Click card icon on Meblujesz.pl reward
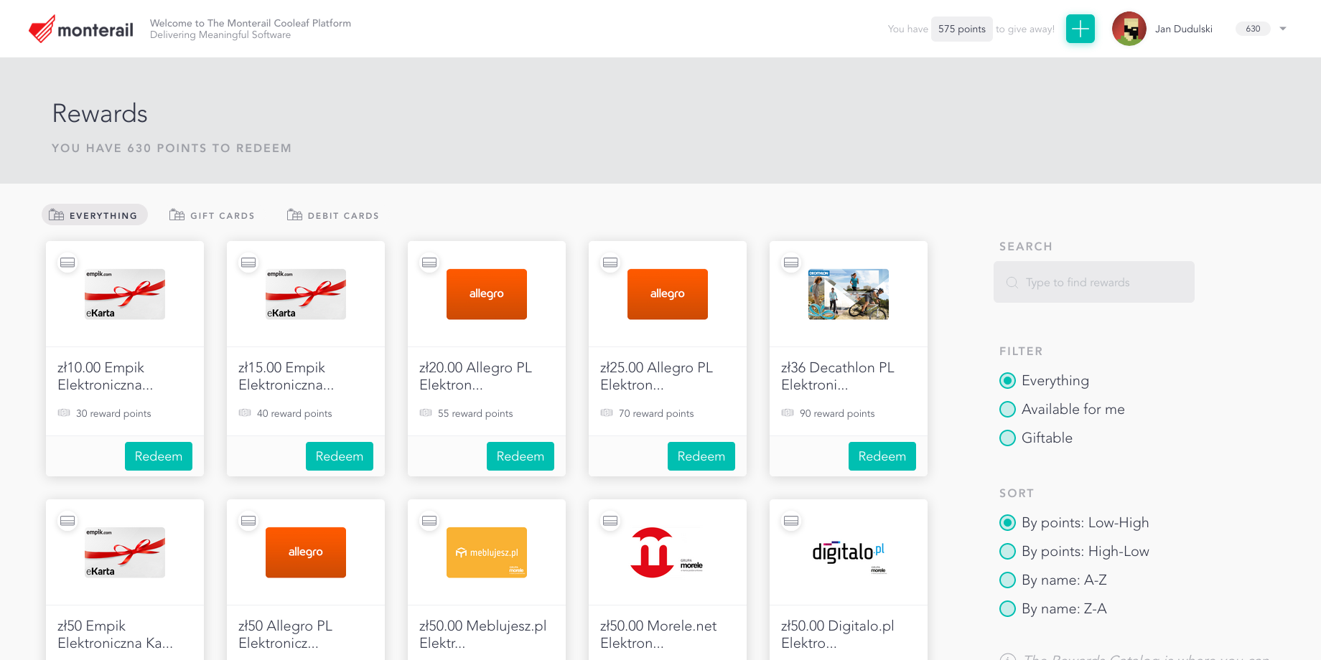Image resolution: width=1321 pixels, height=660 pixels. coord(429,521)
